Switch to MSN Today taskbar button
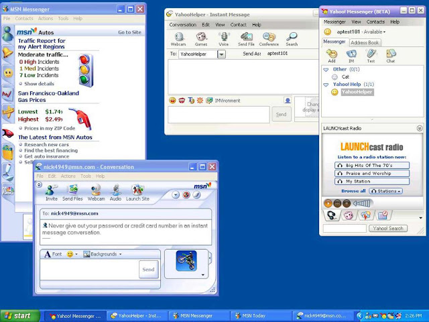Image resolution: width=429 pixels, height=322 pixels. (x=261, y=316)
